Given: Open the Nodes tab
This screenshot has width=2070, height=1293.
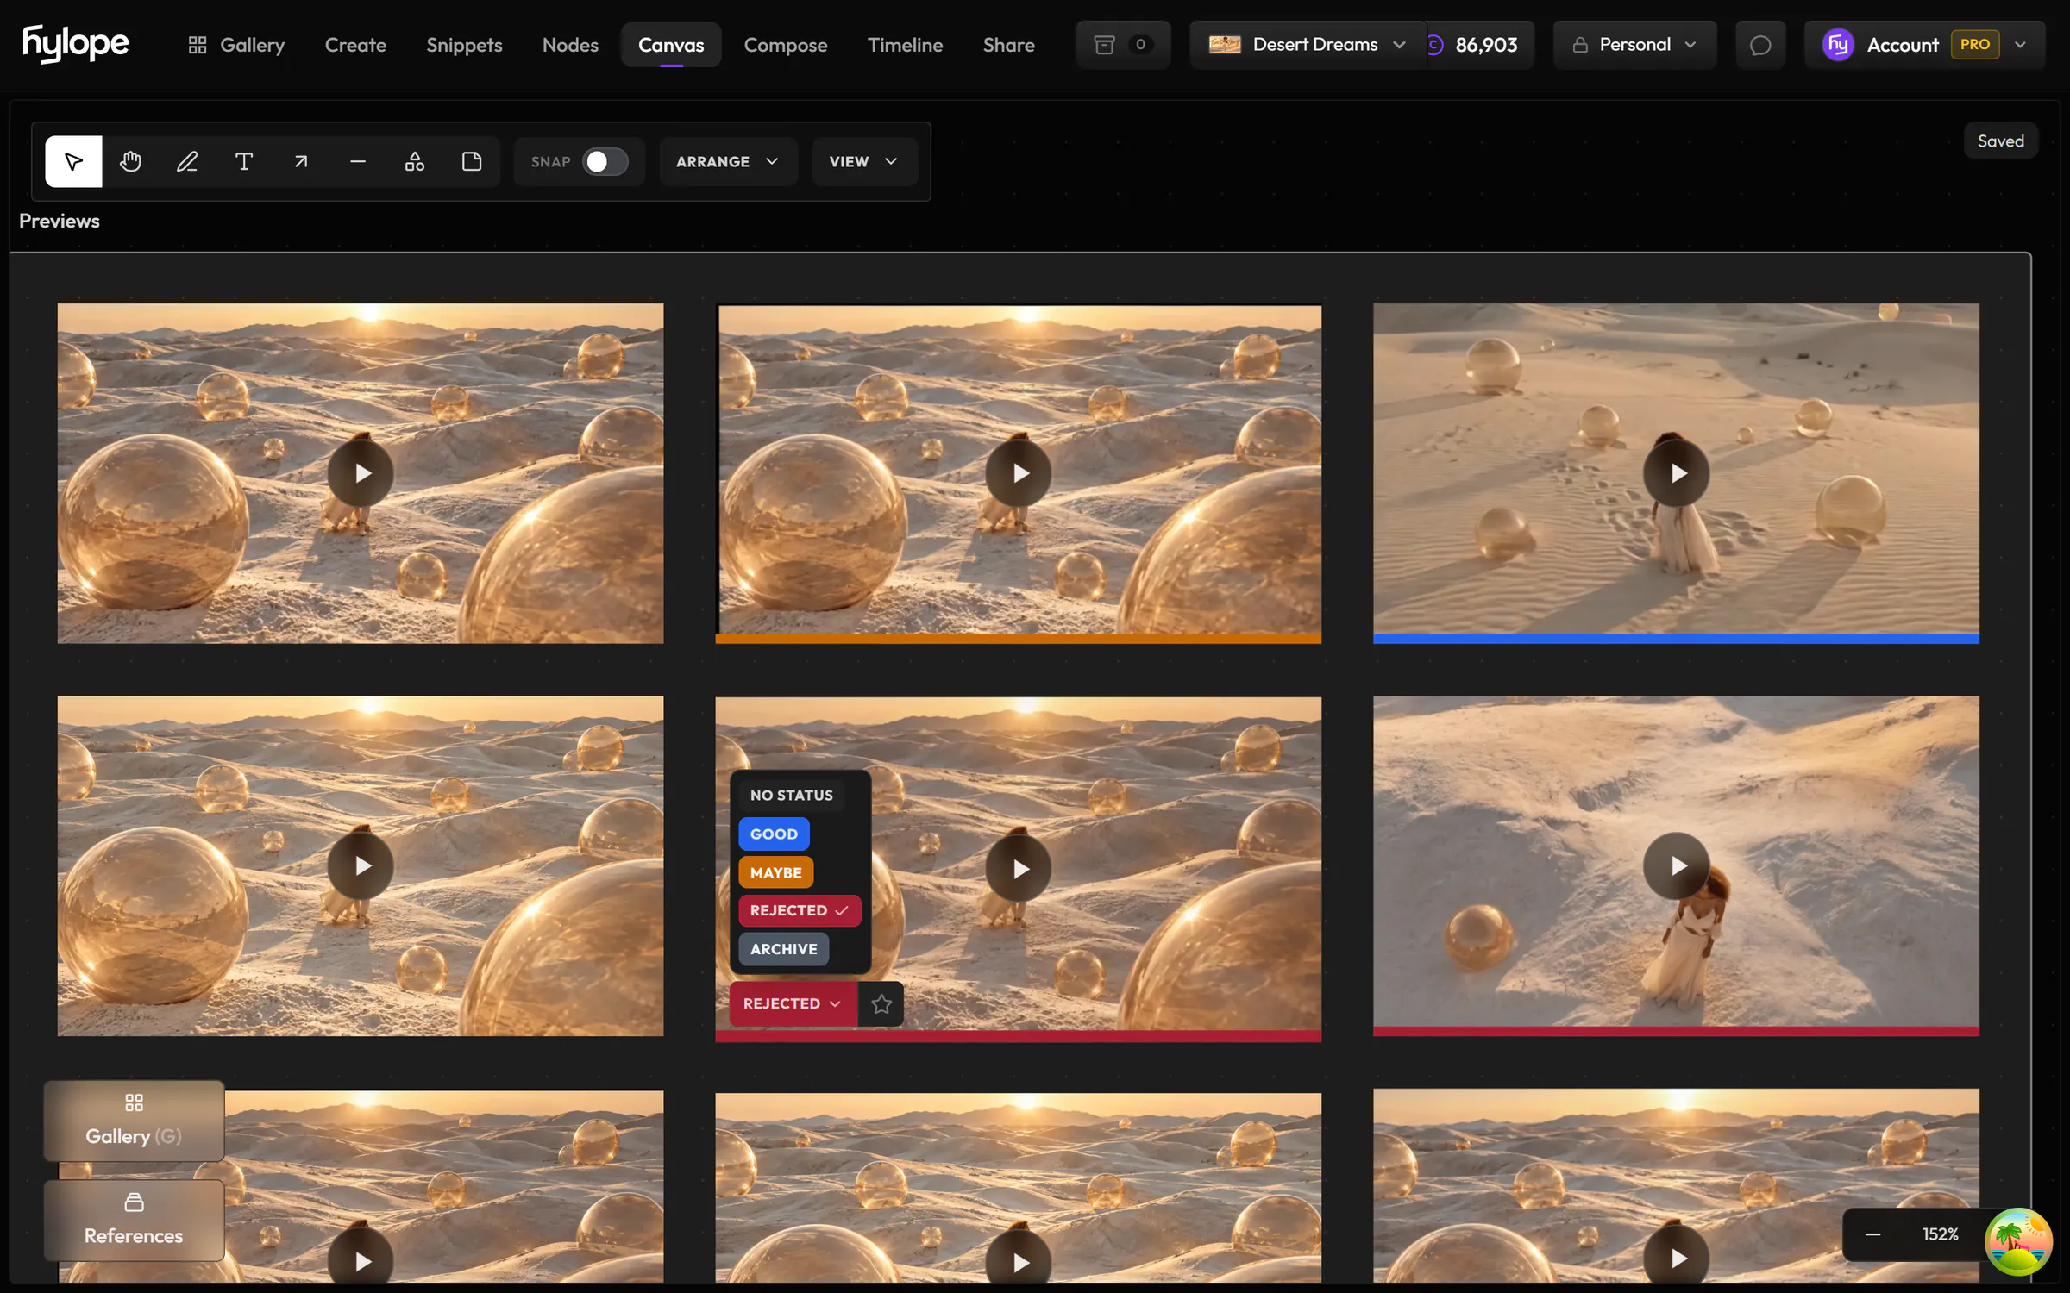Looking at the screenshot, I should coord(570,45).
